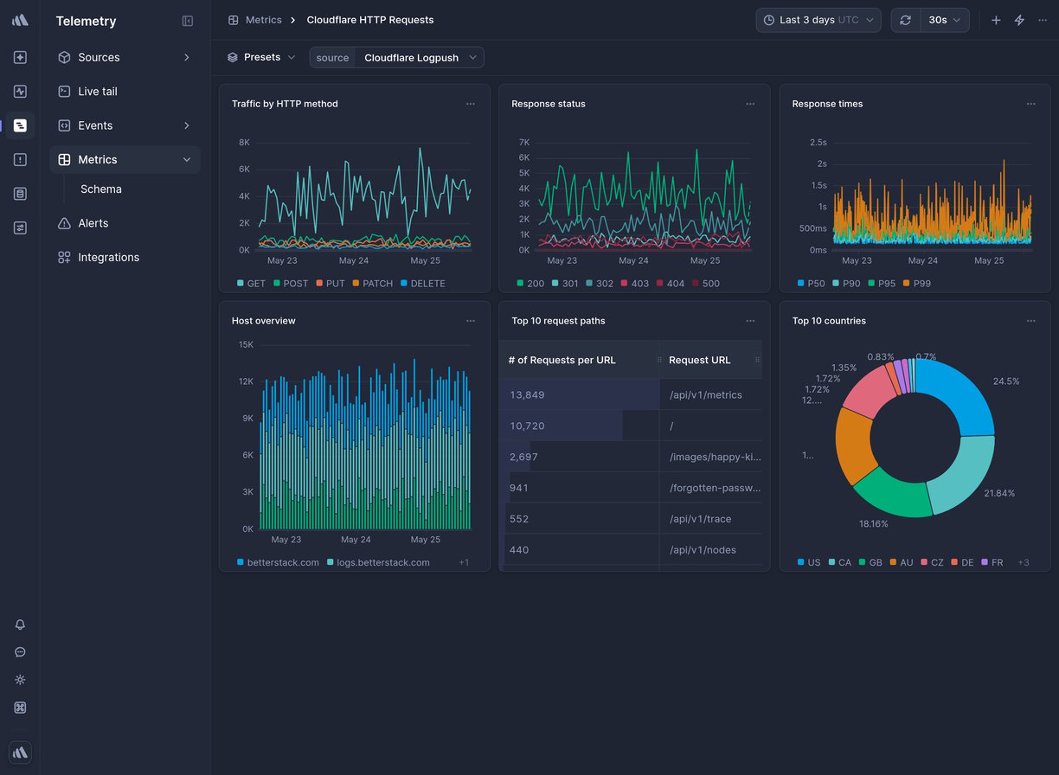1059x775 pixels.
Task: Click the /api/v1/metrics path cell
Action: [710, 394]
